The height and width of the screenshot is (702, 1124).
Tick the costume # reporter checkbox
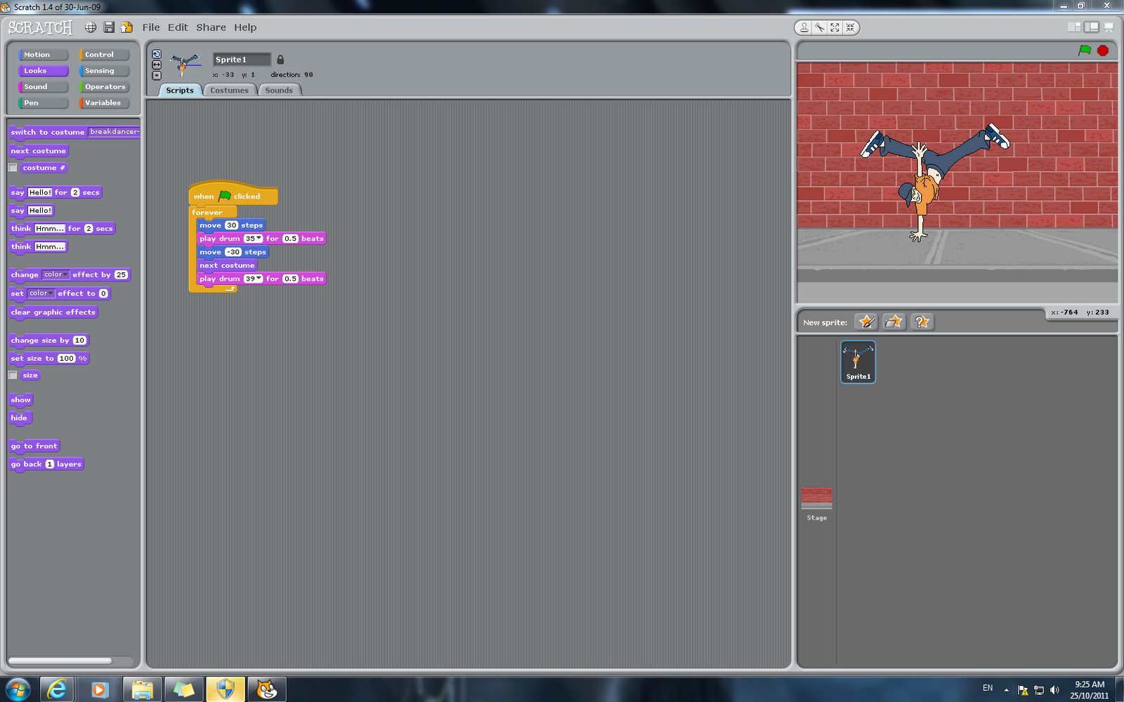[x=13, y=168]
